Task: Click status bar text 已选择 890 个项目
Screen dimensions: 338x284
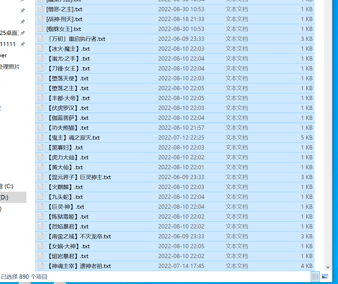Action: coord(24,277)
